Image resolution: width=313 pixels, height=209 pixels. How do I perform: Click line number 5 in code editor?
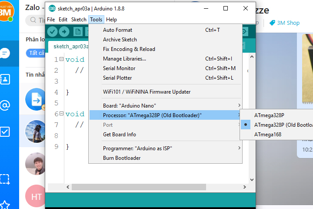pyautogui.click(x=56, y=103)
